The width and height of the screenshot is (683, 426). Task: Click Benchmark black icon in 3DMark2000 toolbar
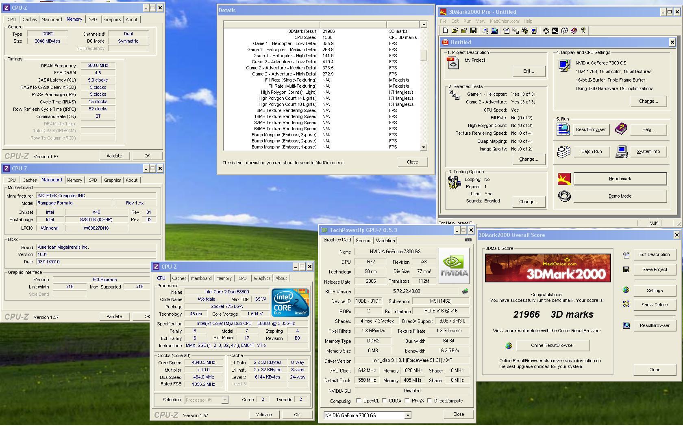coord(555,30)
